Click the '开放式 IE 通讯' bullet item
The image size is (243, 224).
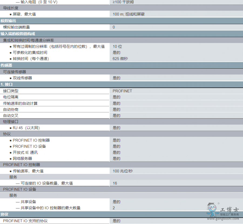tap(25, 152)
